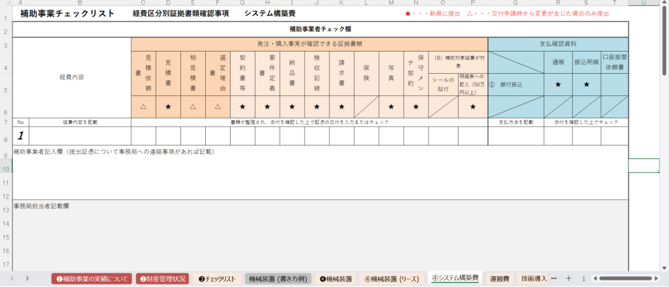
Task: Switch to the ❷財産管理状況 sheet tab
Action: (163, 279)
